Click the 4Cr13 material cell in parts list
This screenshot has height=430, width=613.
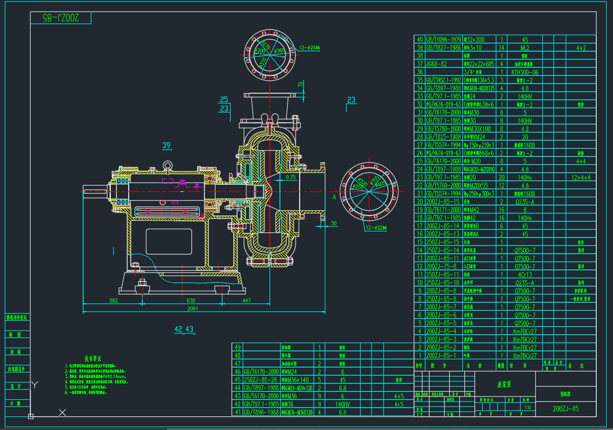coord(525,275)
